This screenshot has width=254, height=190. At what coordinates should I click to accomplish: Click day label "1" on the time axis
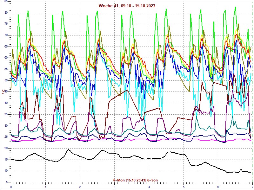tap(45, 187)
